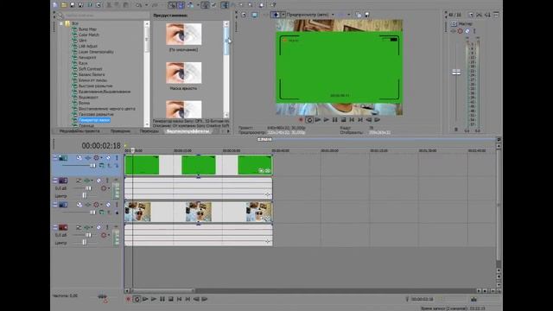Switch to the Медиафайлы проекта tab
The height and width of the screenshot is (311, 553).
pyautogui.click(x=79, y=131)
